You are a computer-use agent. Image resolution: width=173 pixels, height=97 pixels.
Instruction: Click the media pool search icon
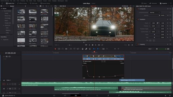tap(46, 6)
